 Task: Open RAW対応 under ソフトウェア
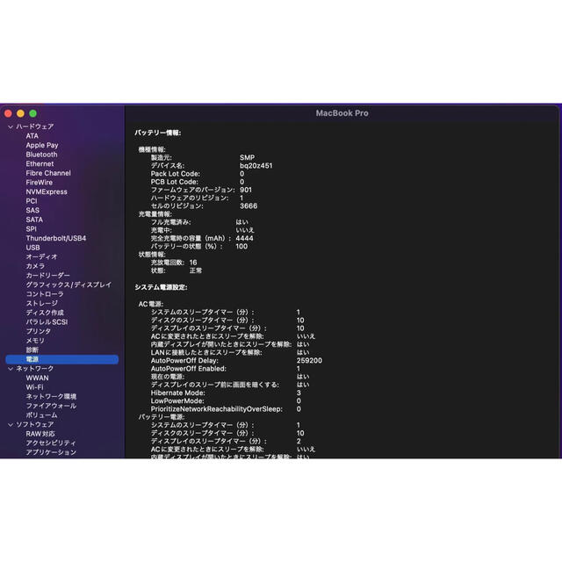pos(40,434)
